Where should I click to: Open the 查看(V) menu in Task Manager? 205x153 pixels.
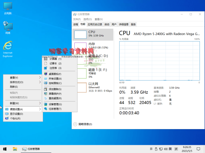tap(98, 19)
